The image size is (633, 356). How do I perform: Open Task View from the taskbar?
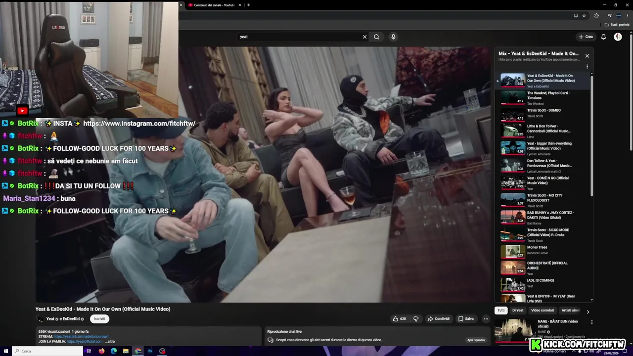click(x=89, y=351)
